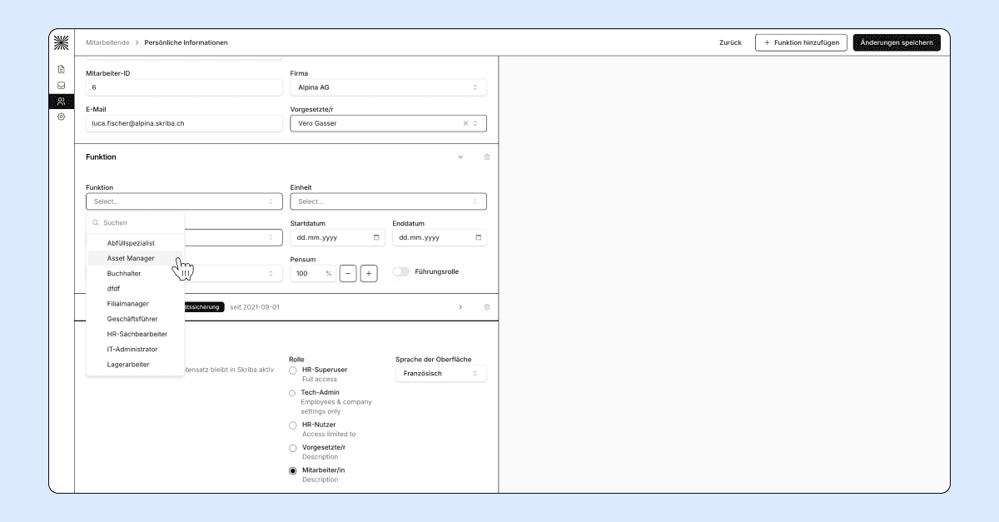
Task: Open the inbox icon in the sidebar
Action: click(61, 85)
